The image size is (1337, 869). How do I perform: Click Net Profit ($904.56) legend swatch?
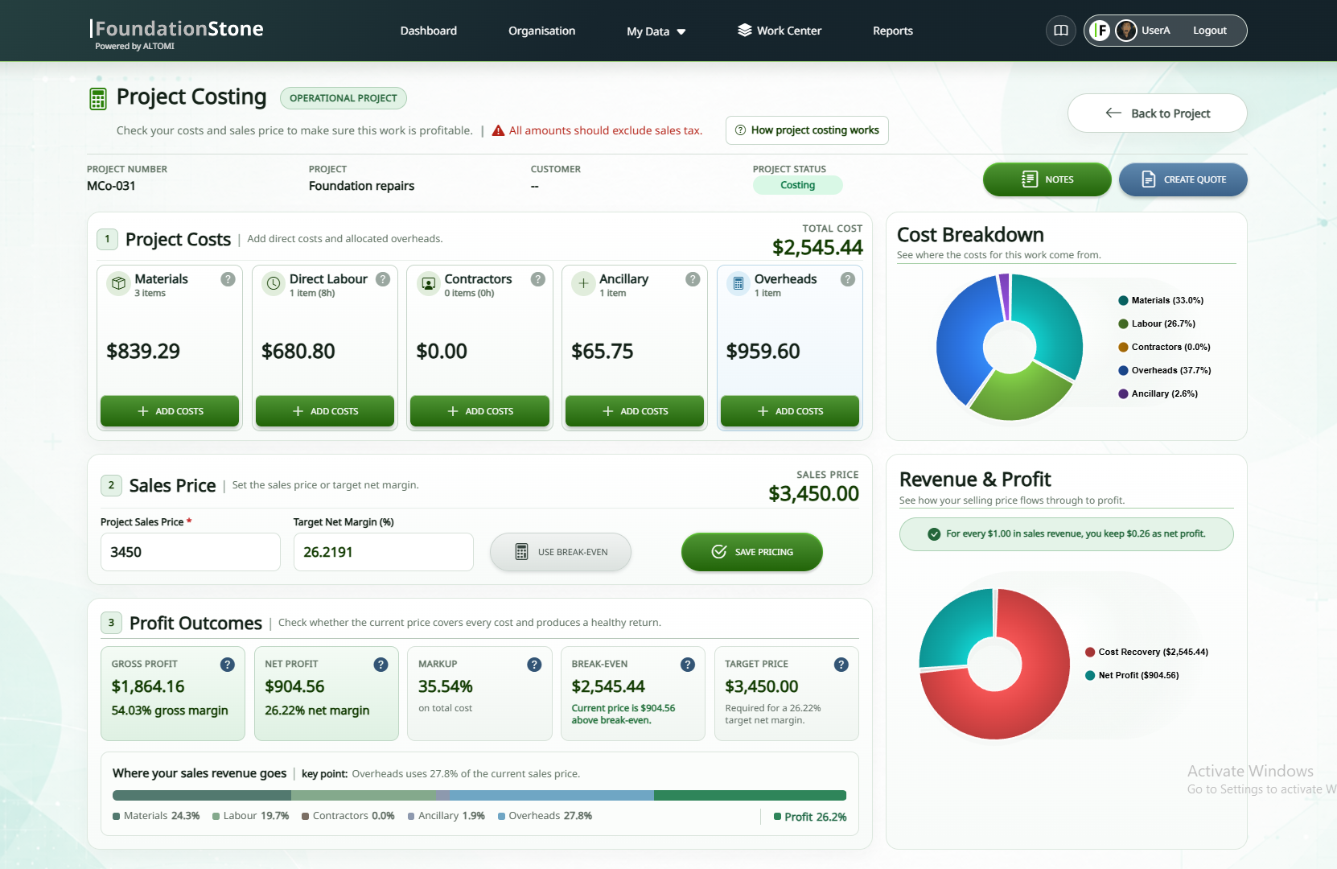point(1090,675)
